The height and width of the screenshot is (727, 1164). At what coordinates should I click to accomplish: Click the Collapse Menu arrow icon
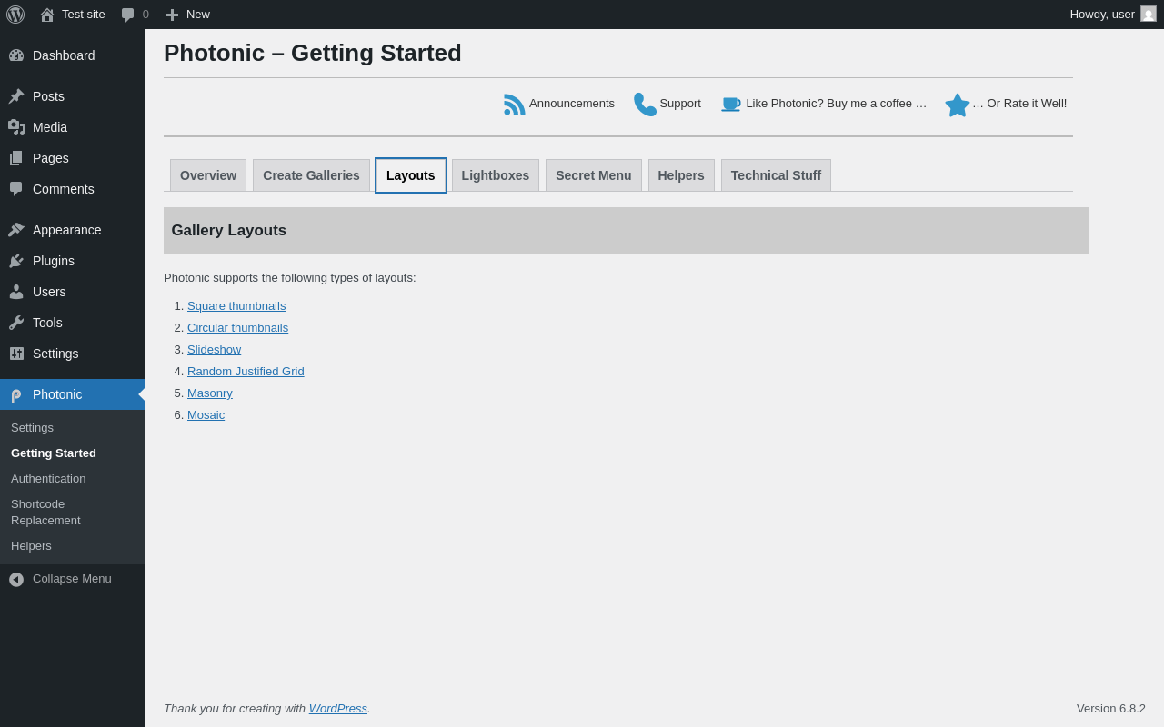pyautogui.click(x=16, y=579)
